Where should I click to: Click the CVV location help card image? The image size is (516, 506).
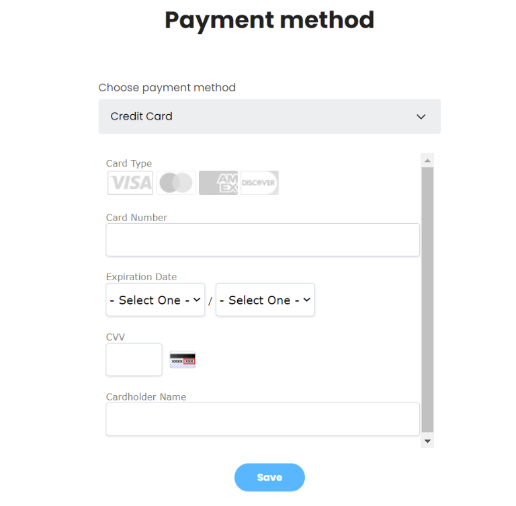coord(183,360)
